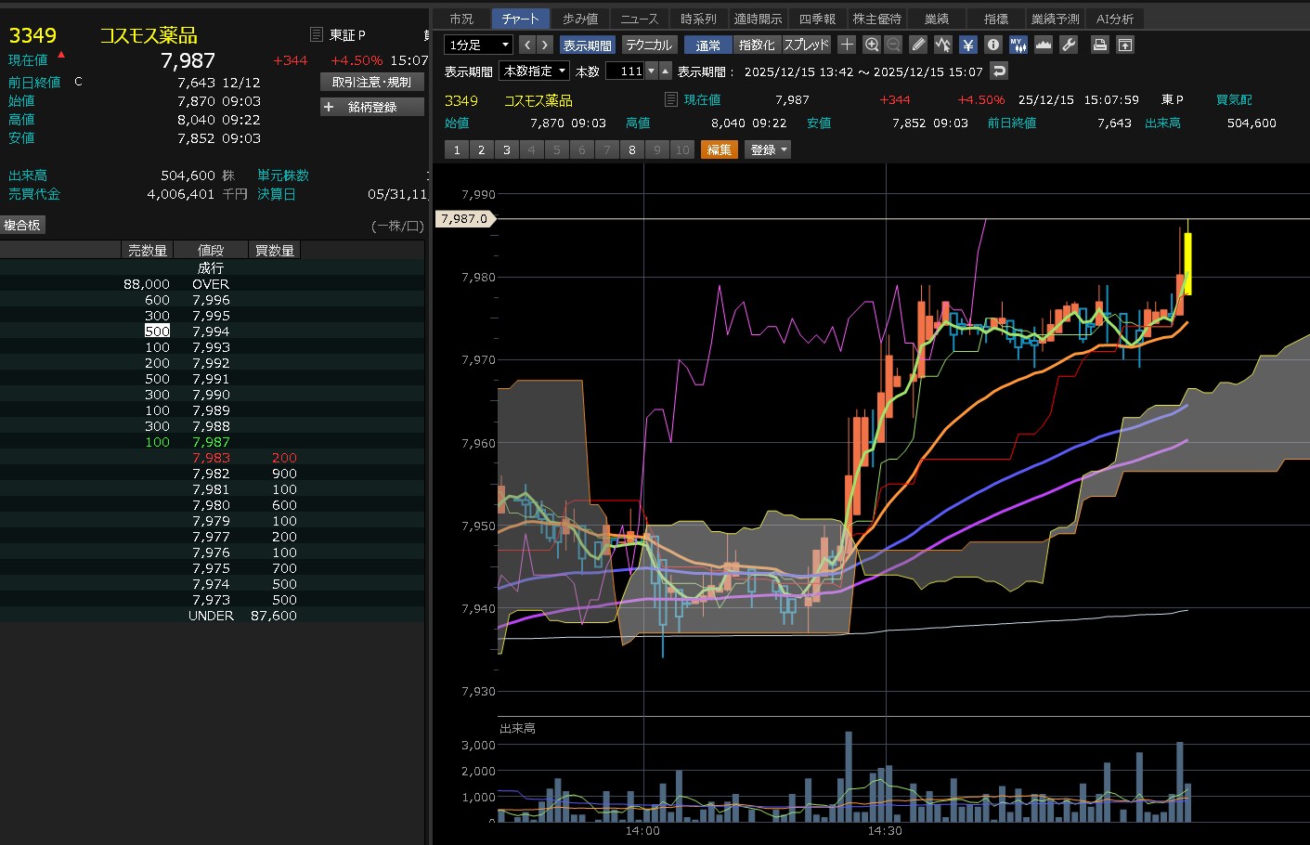Print the chart with printer icon

(1100, 45)
